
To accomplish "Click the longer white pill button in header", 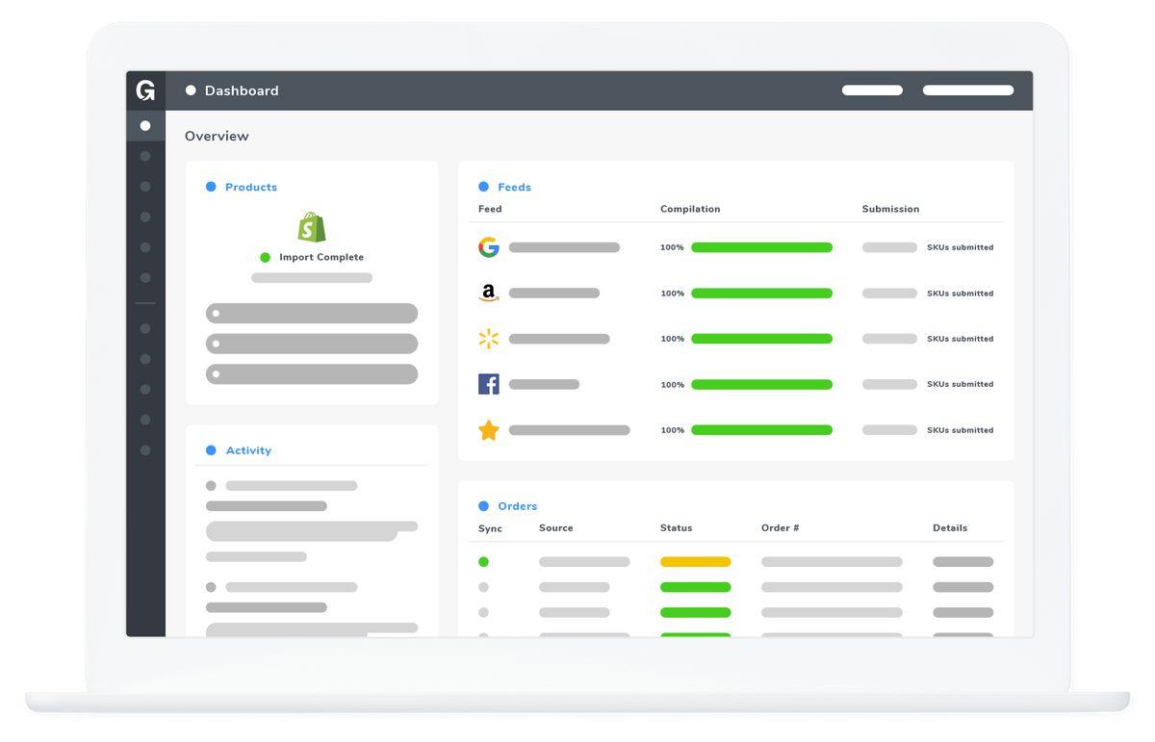I will [968, 90].
